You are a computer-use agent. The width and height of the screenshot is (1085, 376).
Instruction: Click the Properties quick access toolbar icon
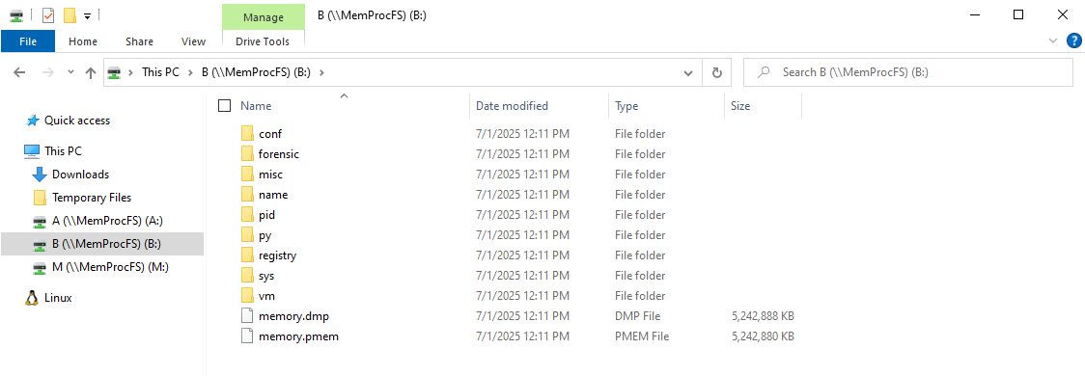coord(48,14)
